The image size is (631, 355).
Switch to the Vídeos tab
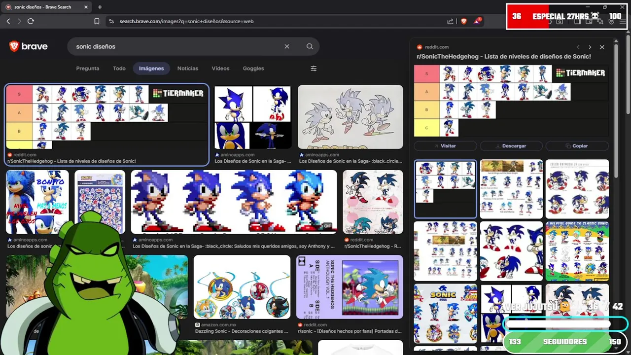point(220,69)
